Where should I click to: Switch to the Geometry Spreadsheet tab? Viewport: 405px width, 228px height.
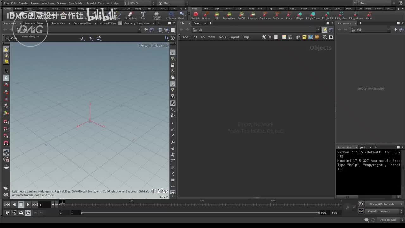(x=137, y=23)
